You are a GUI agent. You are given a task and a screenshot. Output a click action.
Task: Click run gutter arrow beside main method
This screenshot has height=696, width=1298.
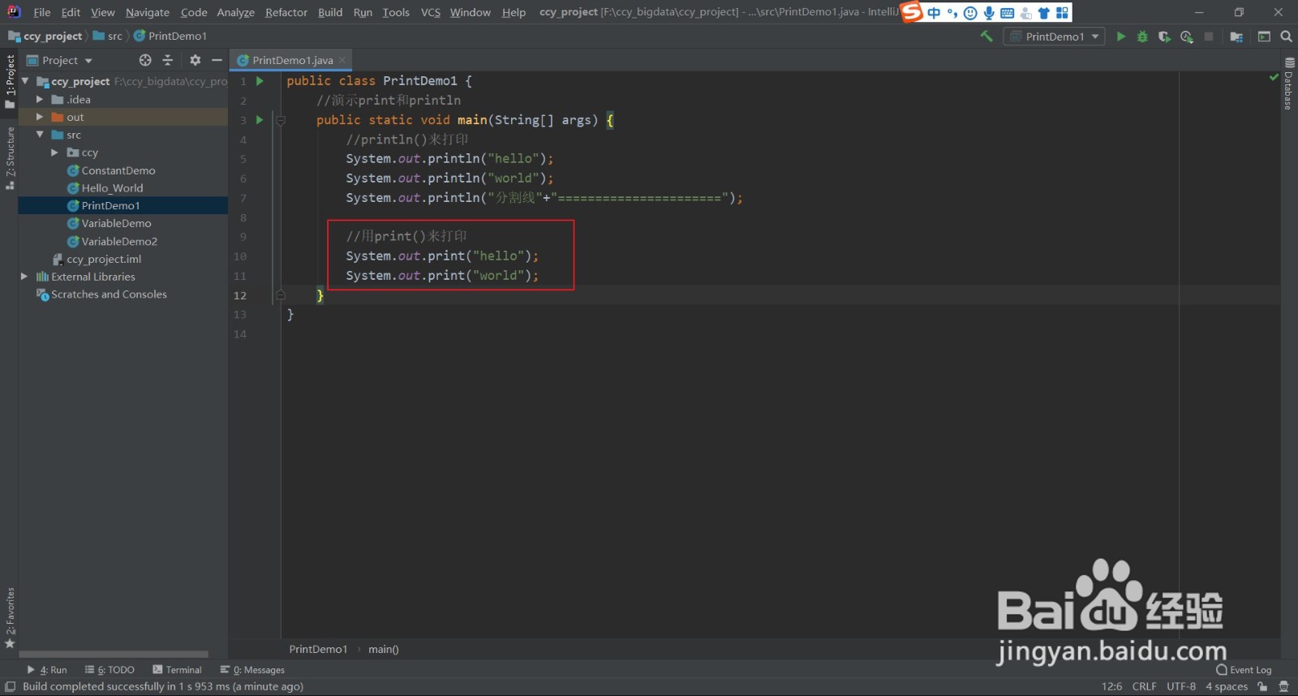click(x=260, y=120)
